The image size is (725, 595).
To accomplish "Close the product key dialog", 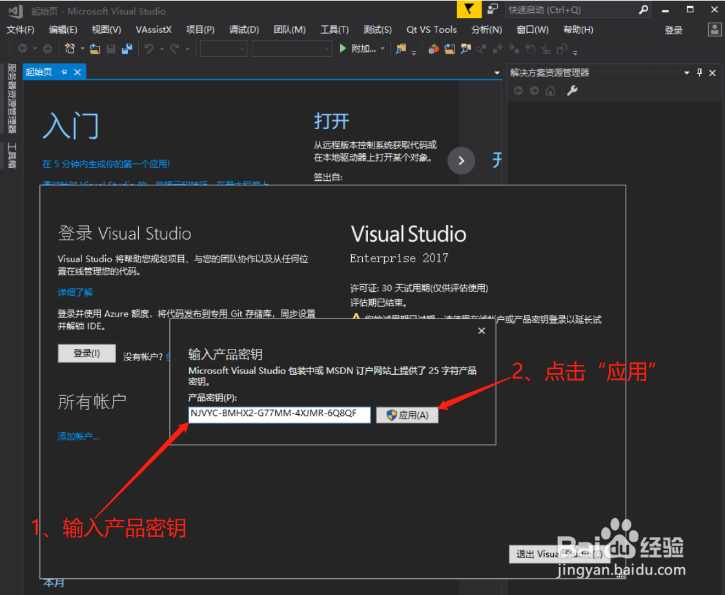I will click(482, 331).
